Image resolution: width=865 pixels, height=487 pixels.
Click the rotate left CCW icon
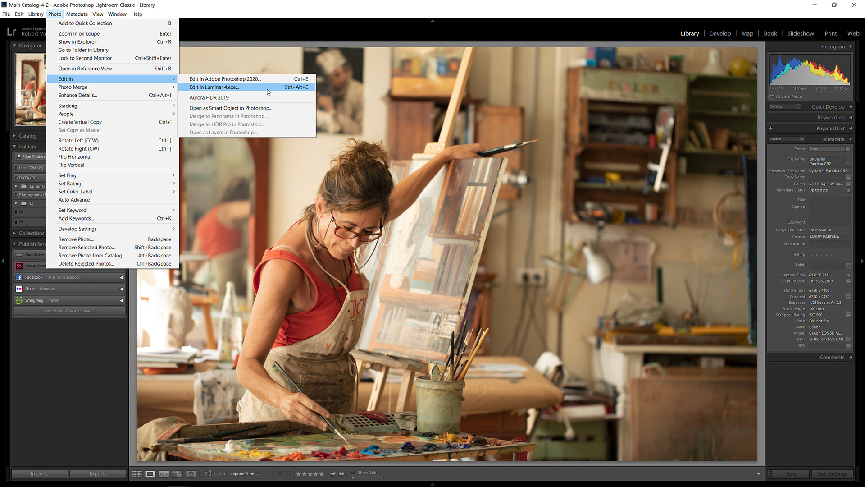point(78,140)
